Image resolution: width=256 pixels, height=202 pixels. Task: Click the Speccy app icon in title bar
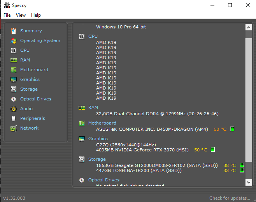coord(7,5)
